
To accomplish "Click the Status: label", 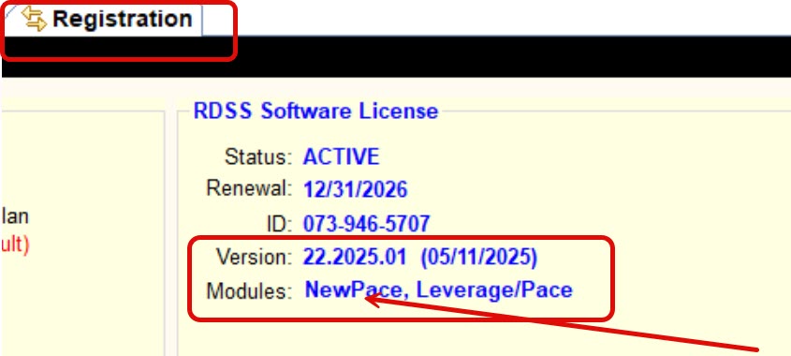I will [x=258, y=157].
